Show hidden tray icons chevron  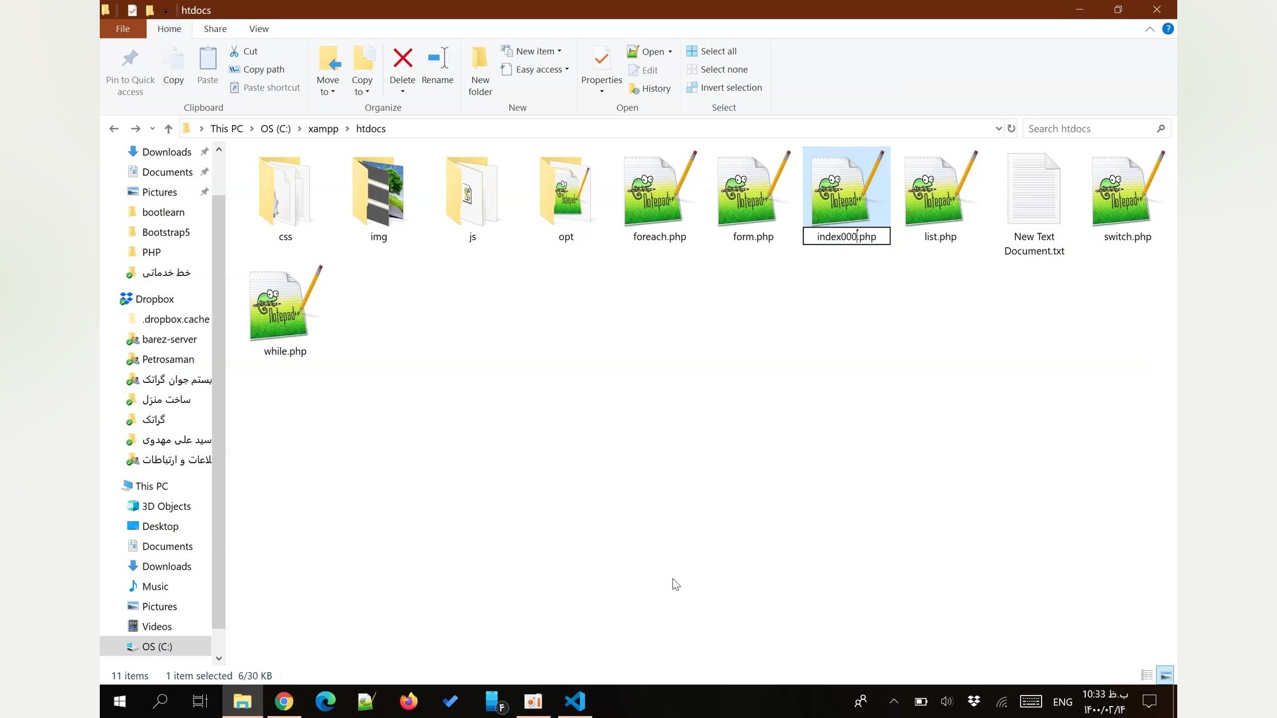(x=894, y=701)
